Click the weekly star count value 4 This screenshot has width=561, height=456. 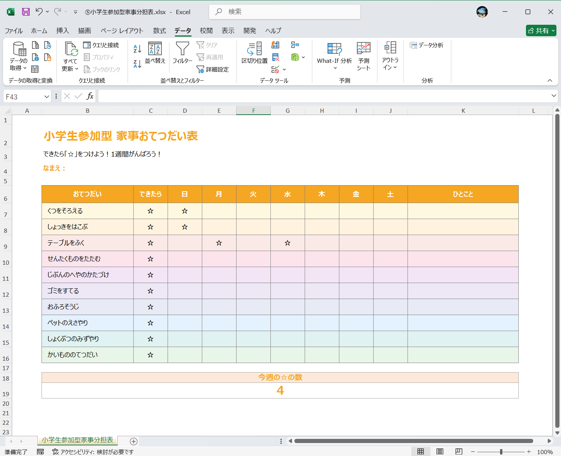(280, 390)
